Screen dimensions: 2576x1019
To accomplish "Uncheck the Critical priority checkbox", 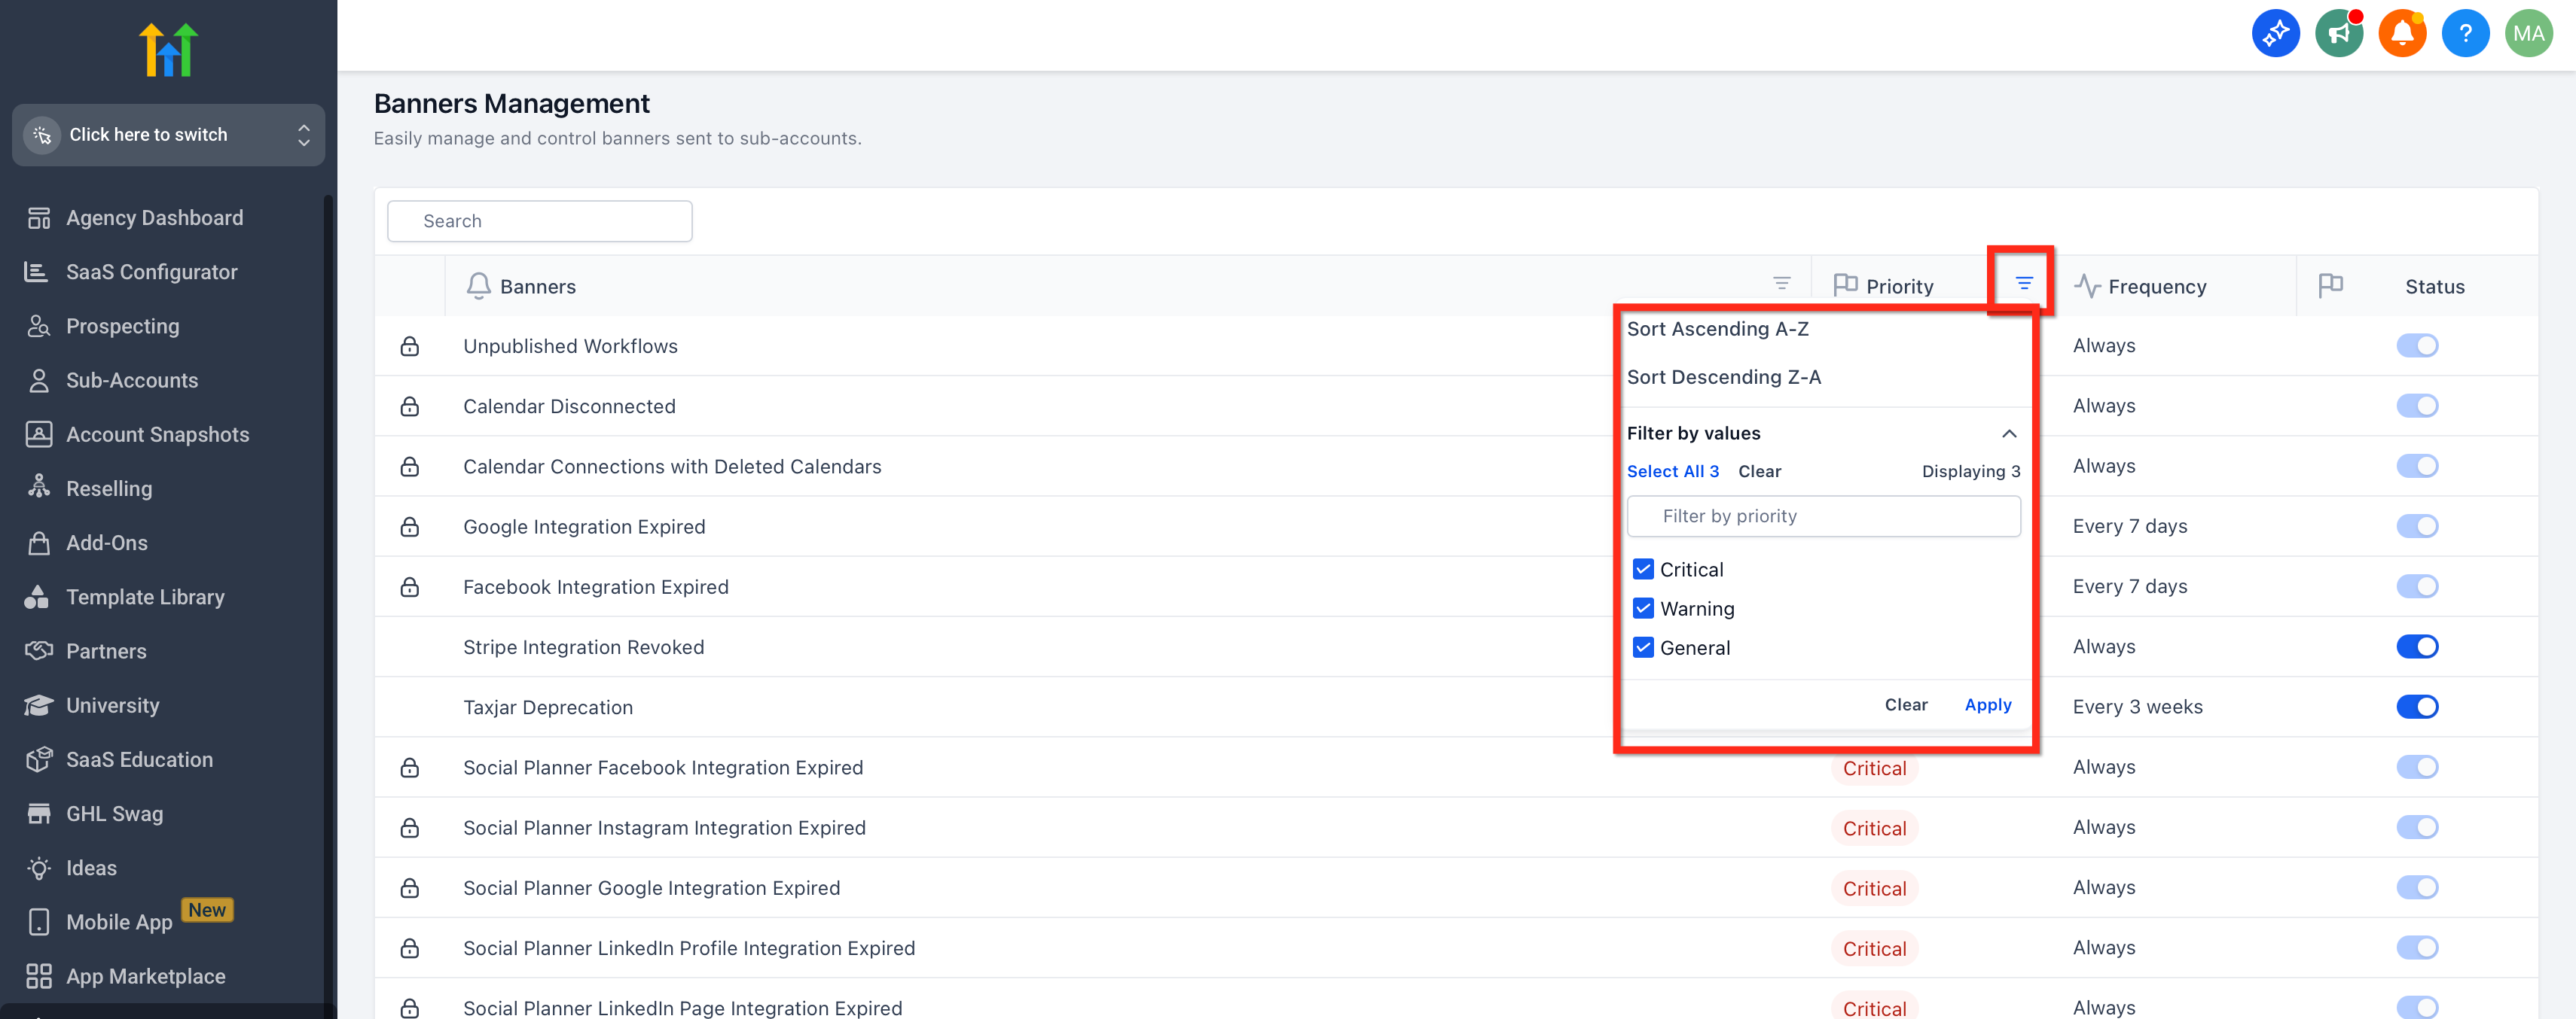I will pos(1642,570).
